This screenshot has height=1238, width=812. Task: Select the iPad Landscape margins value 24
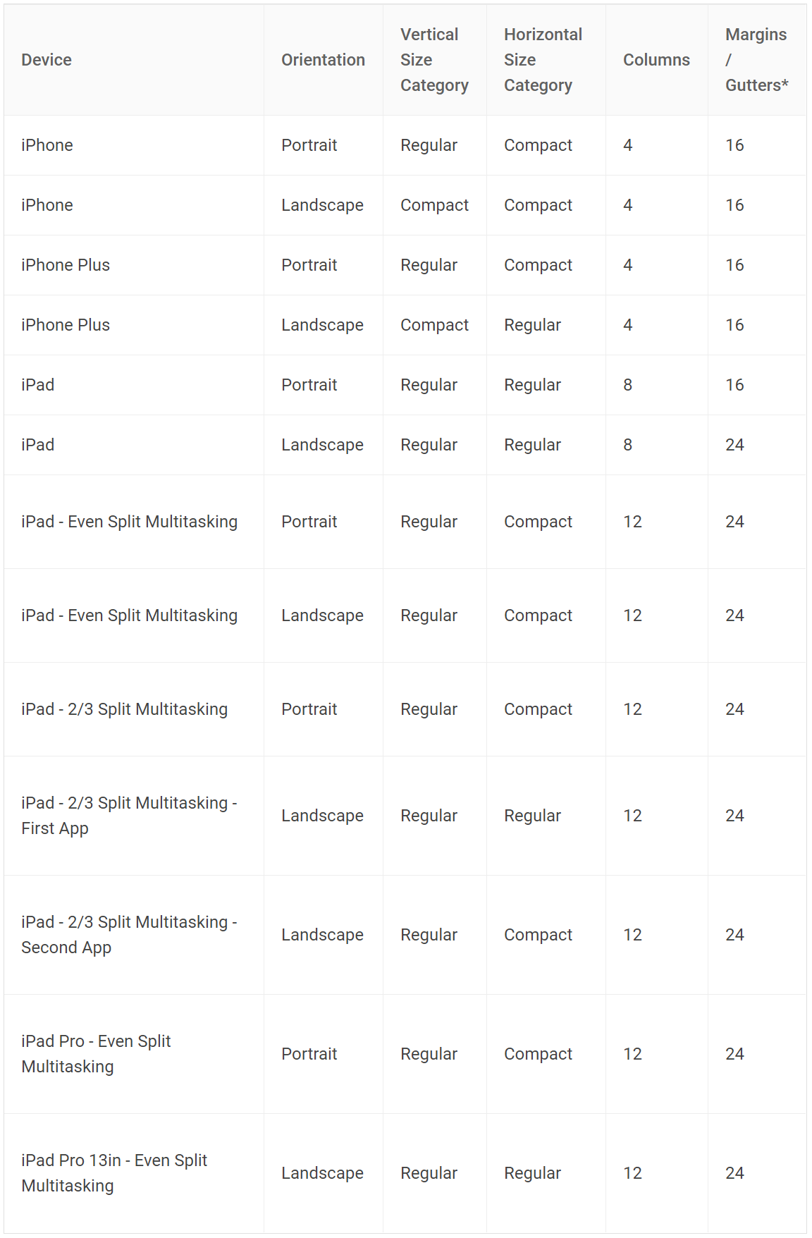734,445
